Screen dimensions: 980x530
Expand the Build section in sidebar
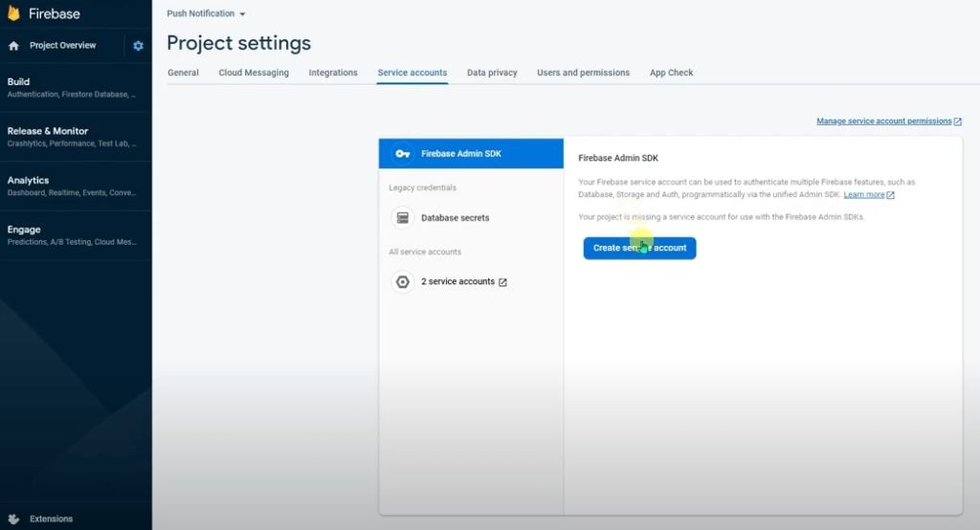(76, 87)
